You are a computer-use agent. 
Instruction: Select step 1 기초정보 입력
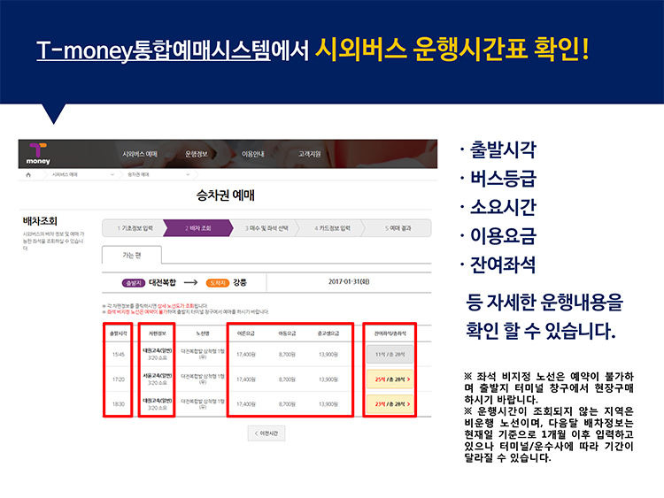pos(135,228)
